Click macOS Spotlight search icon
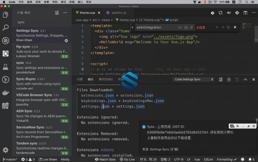The image size is (258, 162). coord(246,2)
